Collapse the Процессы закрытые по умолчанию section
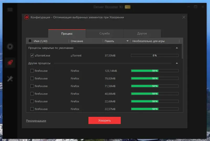Screen dimensions: 210x141 coord(177,48)
